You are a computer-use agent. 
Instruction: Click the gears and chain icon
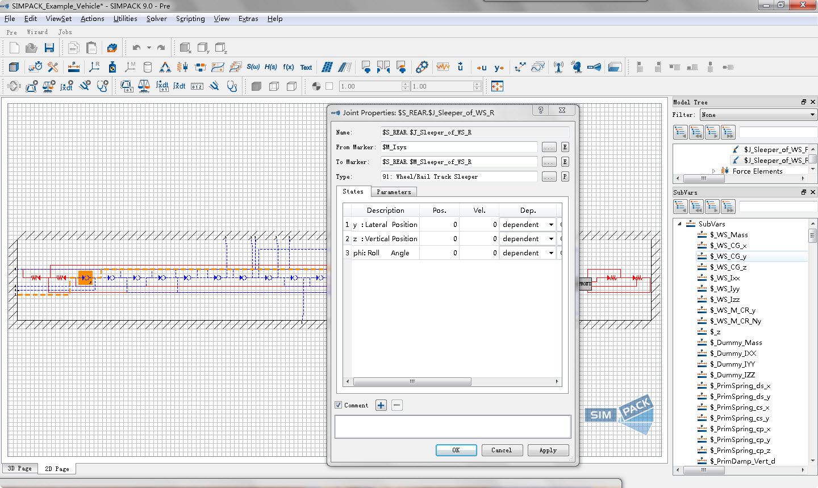click(x=421, y=67)
